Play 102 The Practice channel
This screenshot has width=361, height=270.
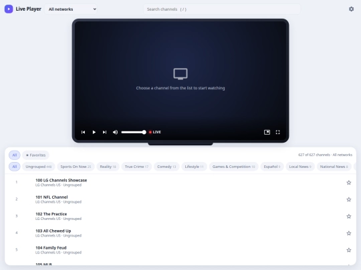pyautogui.click(x=180, y=216)
